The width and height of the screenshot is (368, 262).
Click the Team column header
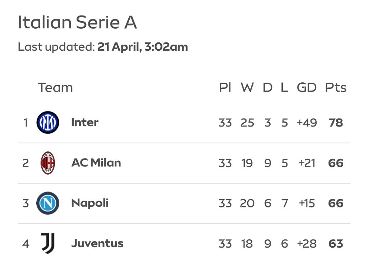pyautogui.click(x=55, y=88)
